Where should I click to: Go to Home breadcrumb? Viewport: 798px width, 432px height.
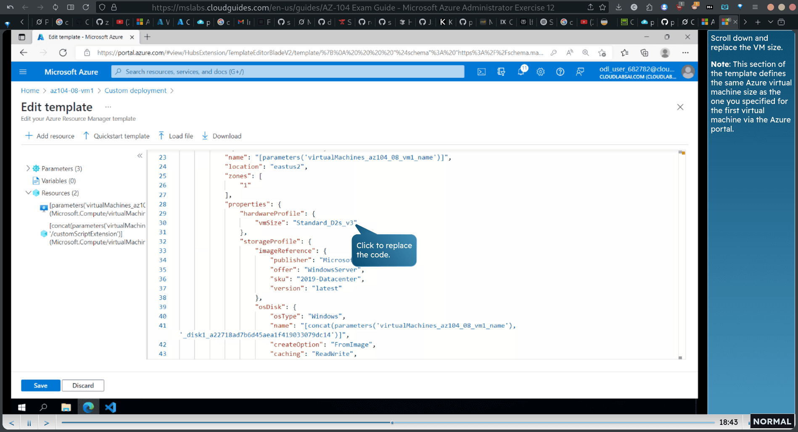click(30, 90)
